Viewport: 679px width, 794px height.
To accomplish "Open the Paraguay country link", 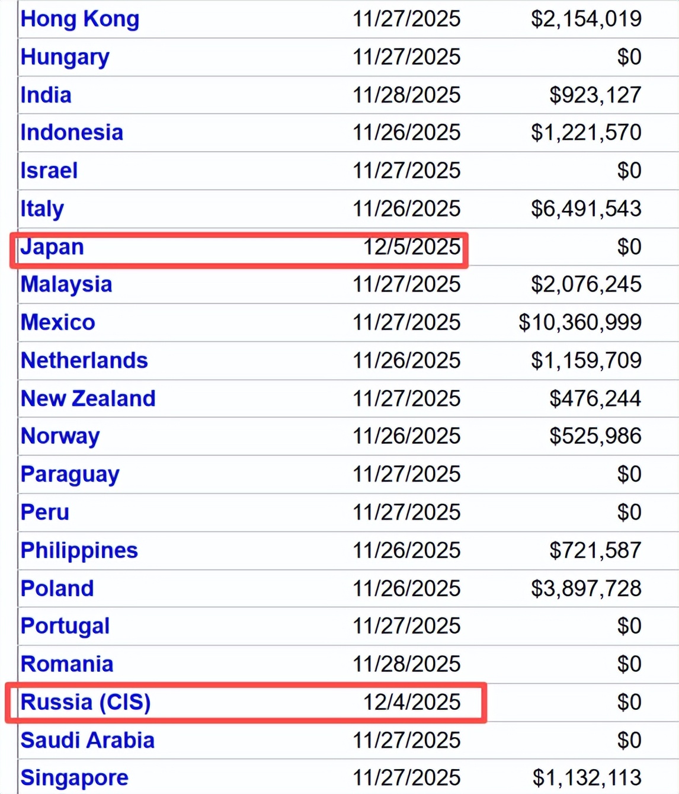I will click(x=70, y=474).
